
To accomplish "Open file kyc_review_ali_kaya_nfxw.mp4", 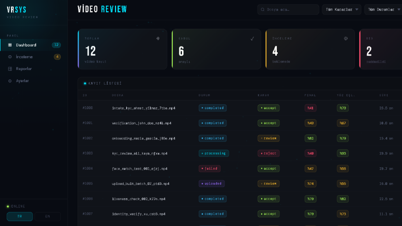I will pos(140,154).
